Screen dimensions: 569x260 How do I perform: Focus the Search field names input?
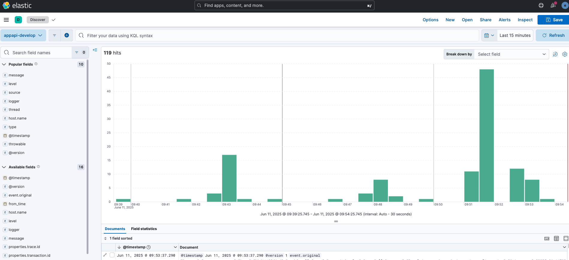click(x=36, y=52)
